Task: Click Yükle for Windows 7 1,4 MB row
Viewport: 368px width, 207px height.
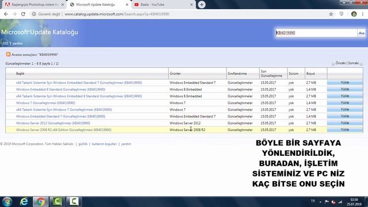Action: 345,102
